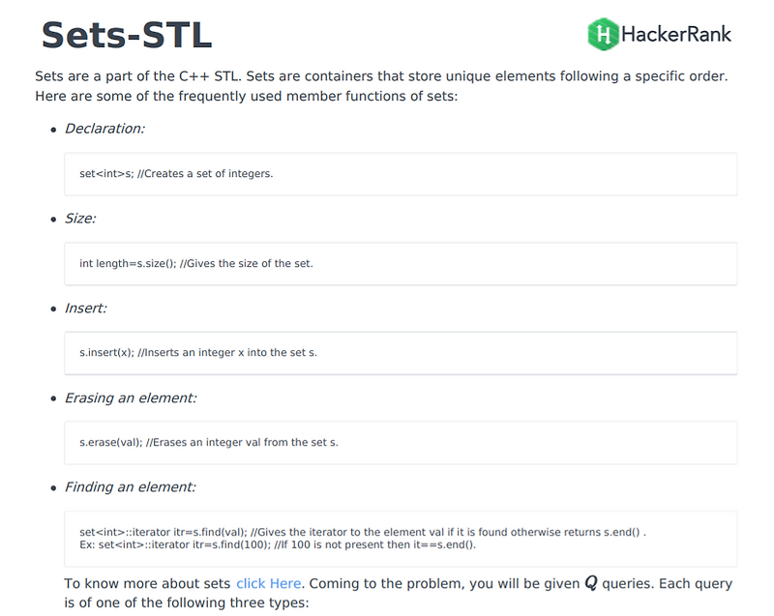Click the set<int>s declaration code box
This screenshot has height=616, width=774.
coord(401,174)
